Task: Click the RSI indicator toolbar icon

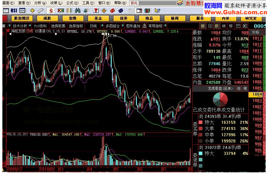Action: 14,11
